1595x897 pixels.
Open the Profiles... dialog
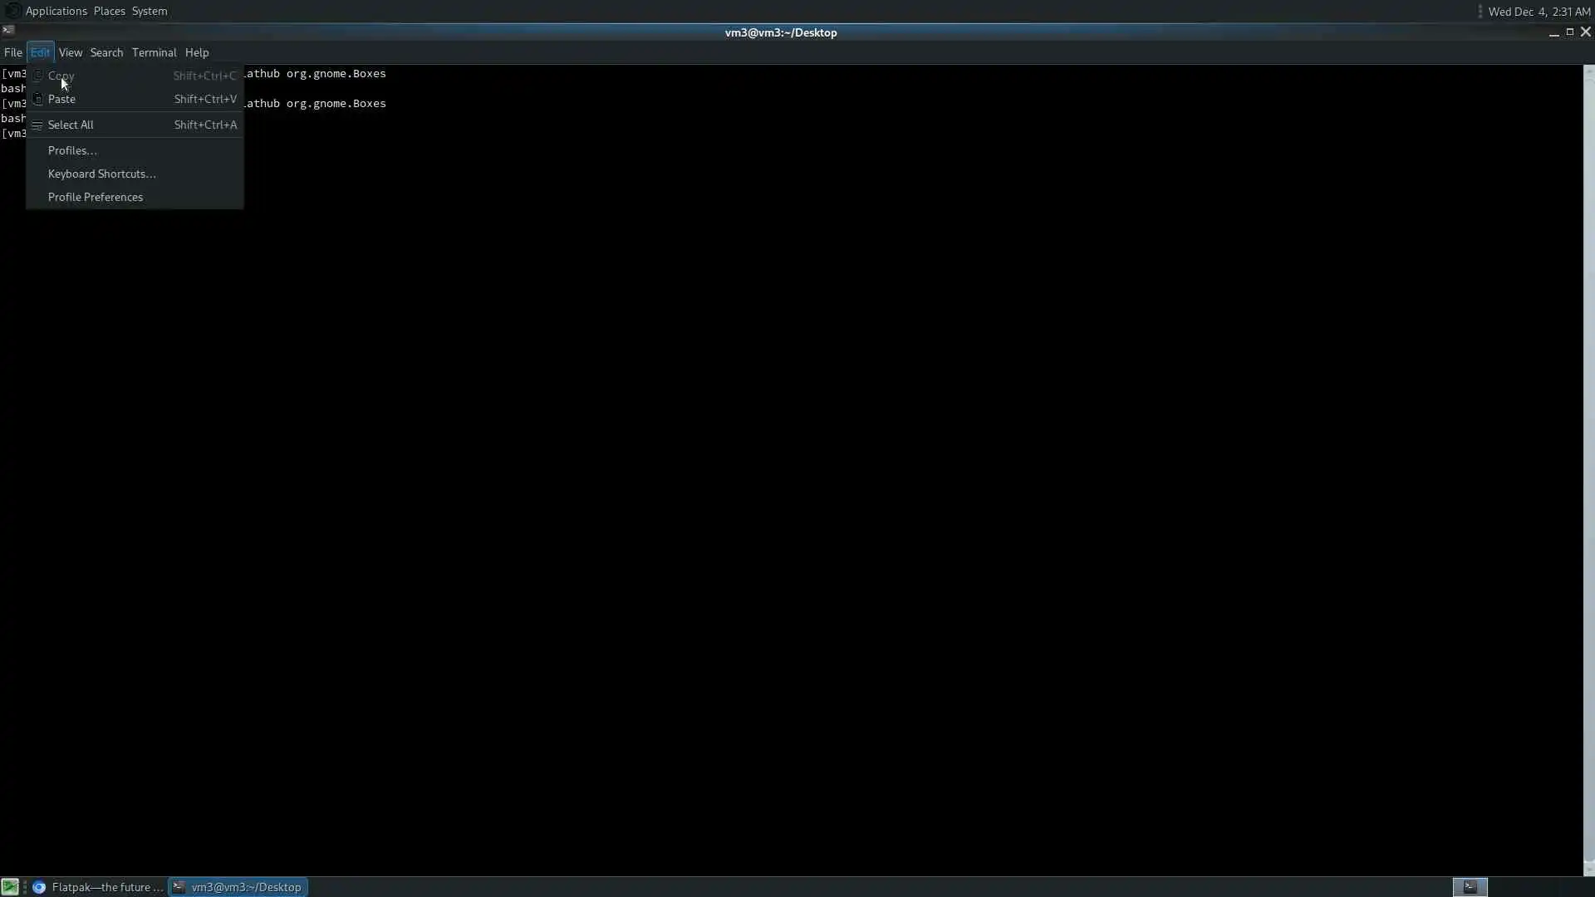tap(72, 150)
